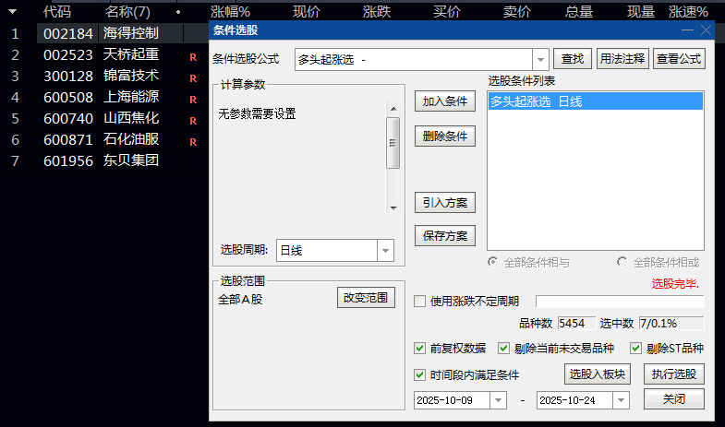Image resolution: width=725 pixels, height=427 pixels.
Task: Click the 加入条件 button
Action: point(445,101)
